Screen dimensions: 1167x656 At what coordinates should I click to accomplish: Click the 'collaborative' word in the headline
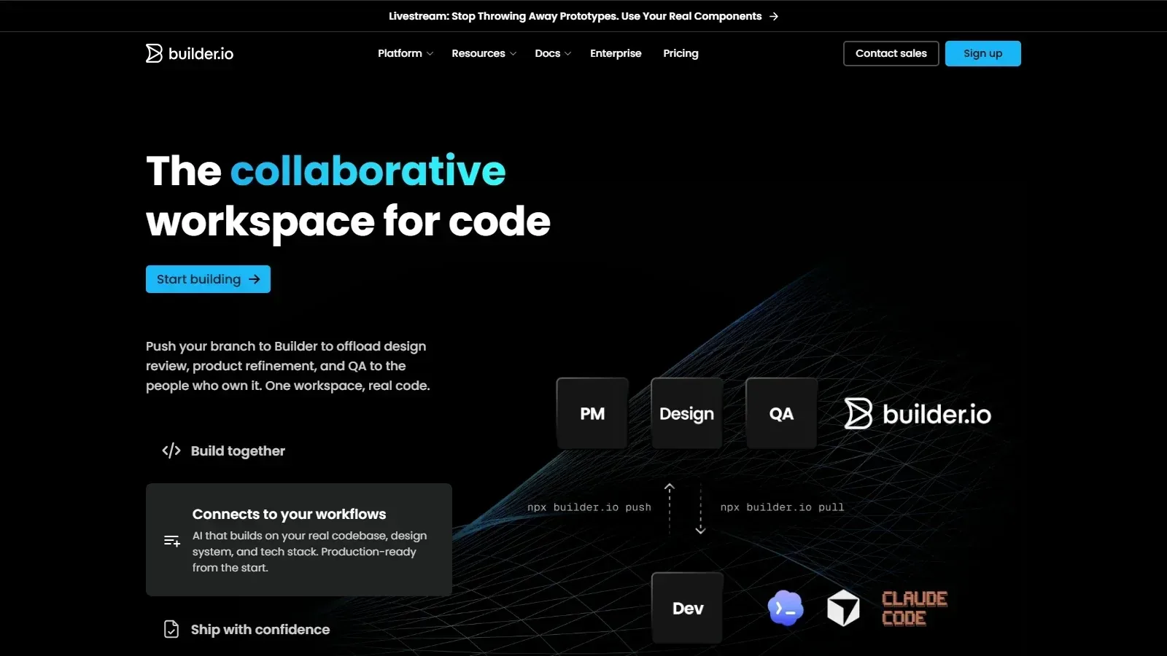pyautogui.click(x=368, y=171)
